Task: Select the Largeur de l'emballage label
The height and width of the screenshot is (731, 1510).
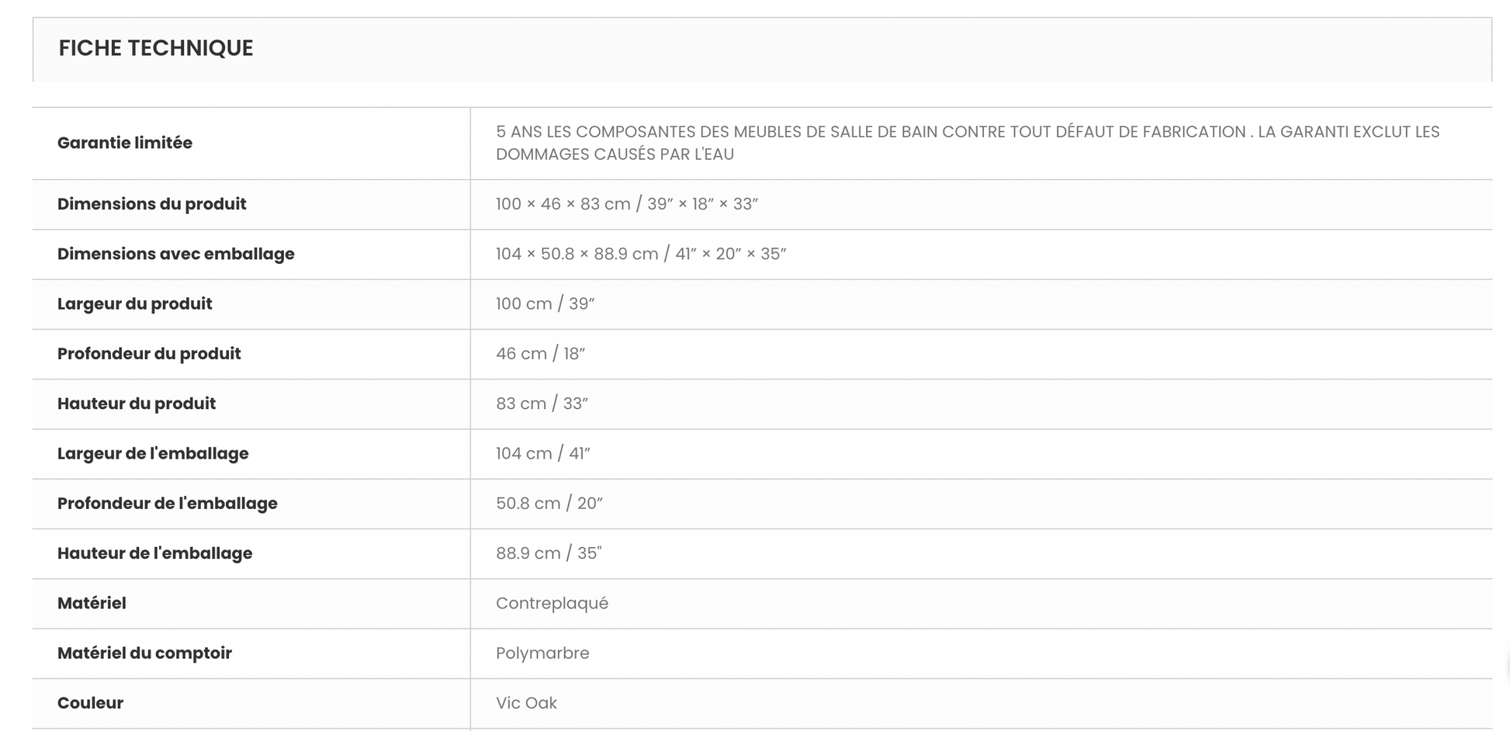Action: pyautogui.click(x=153, y=453)
